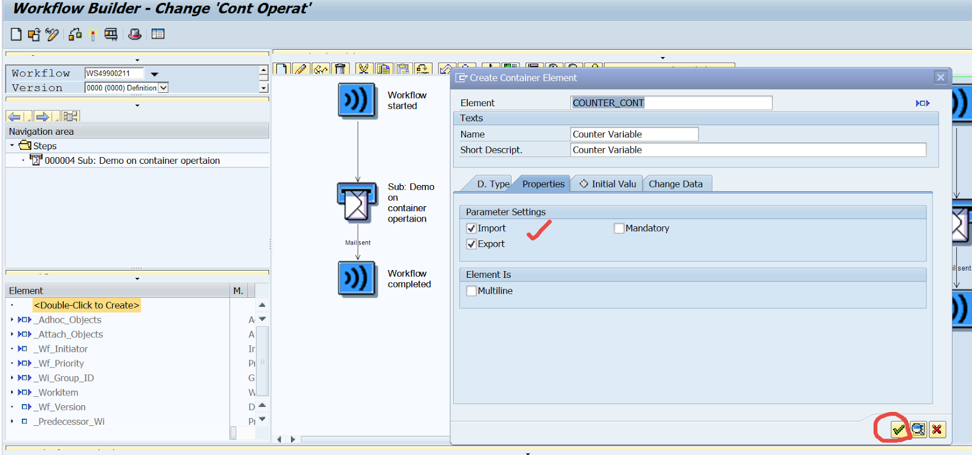Open the Workflow selection dropdown arrow

[x=154, y=74]
